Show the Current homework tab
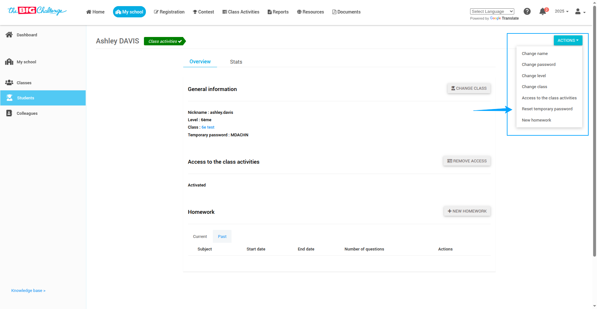 200,237
